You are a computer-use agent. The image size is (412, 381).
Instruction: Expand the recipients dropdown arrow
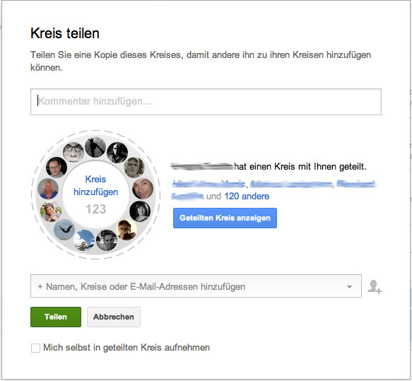pos(349,286)
